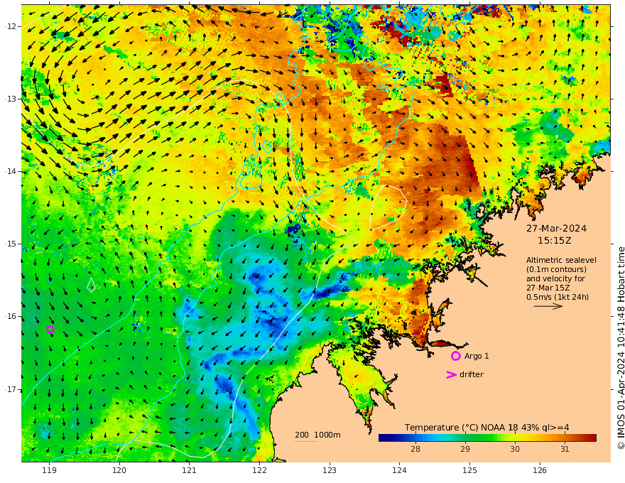Click the 'drifter' legend label
Viewport: 625px width, 483px height.
pos(471,374)
